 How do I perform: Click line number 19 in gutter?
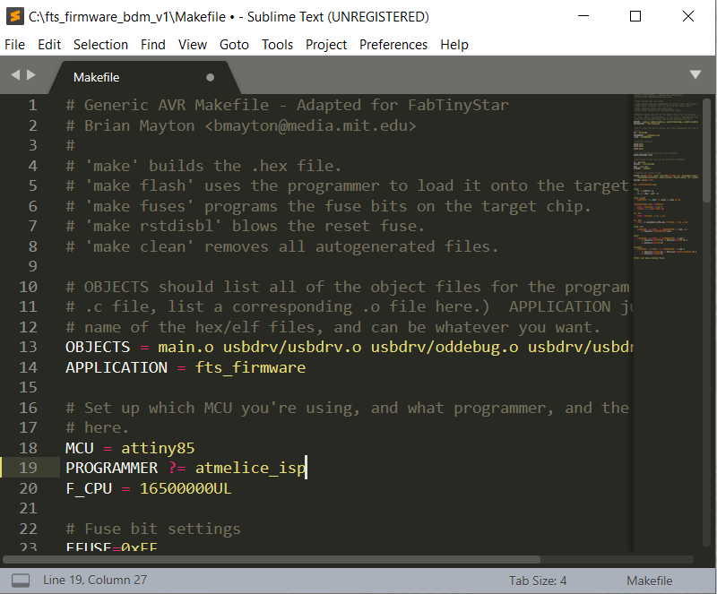pyautogui.click(x=28, y=468)
